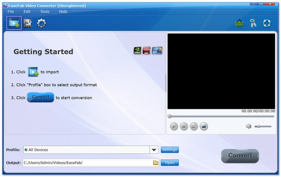Image resolution: width=281 pixels, height=177 pixels.
Task: Open the video edit toolbar icon
Action: tap(28, 23)
